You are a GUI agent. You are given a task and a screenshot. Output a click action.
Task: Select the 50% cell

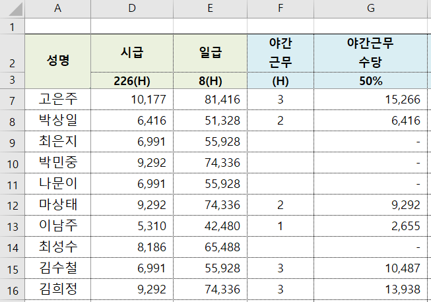(371, 80)
